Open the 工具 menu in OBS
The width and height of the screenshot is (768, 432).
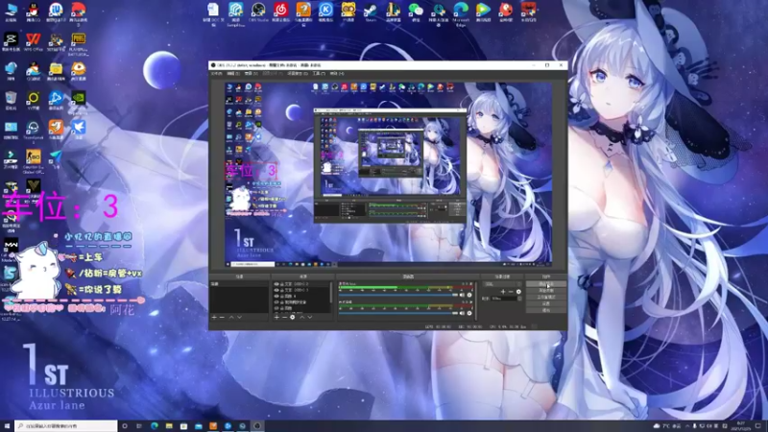[319, 74]
